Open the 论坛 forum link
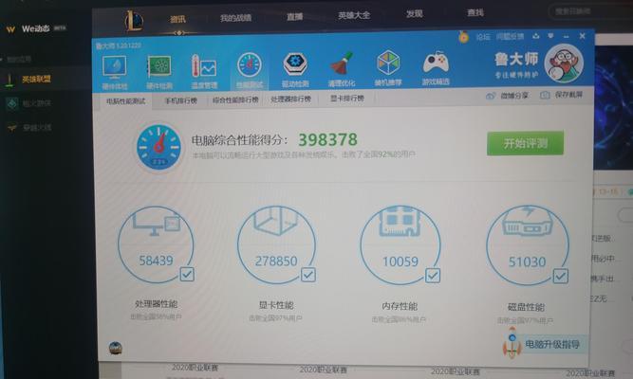This screenshot has width=633, height=379. tap(482, 37)
